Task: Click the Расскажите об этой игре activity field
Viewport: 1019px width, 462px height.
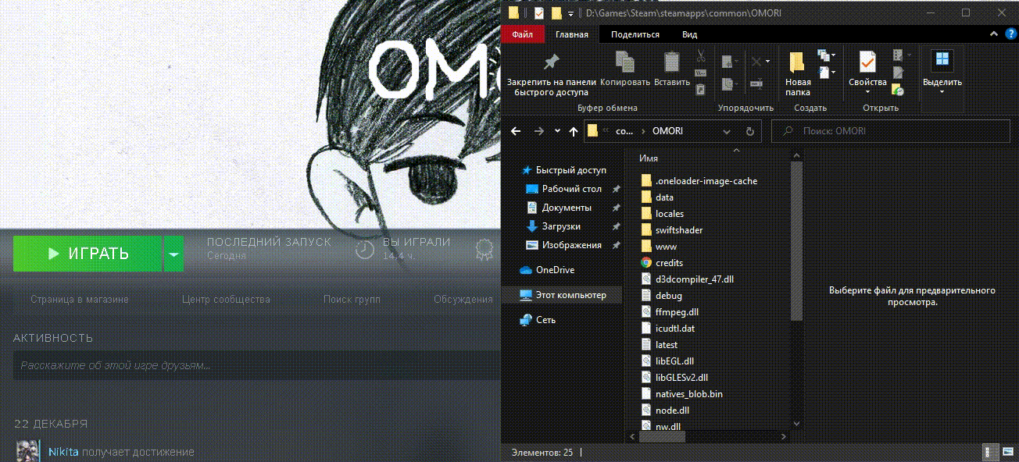Action: tap(256, 365)
